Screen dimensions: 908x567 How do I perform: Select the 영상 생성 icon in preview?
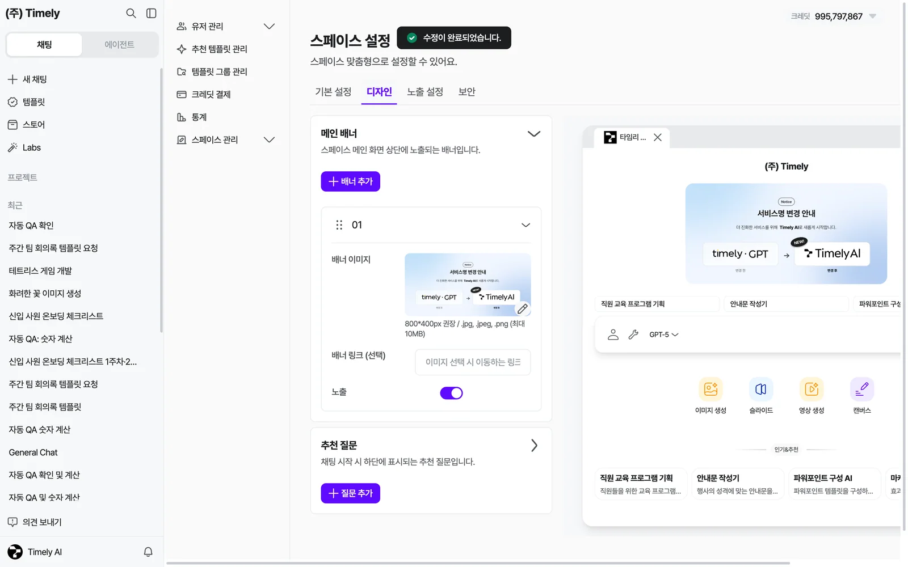812,389
